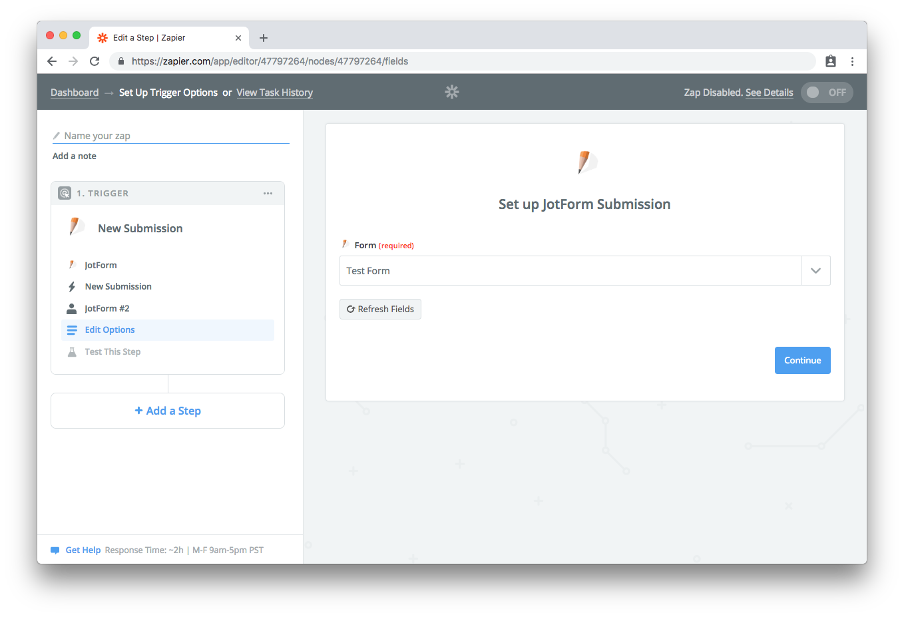This screenshot has height=617, width=904.
Task: Reload the page with the refresh icon
Action: (95, 61)
